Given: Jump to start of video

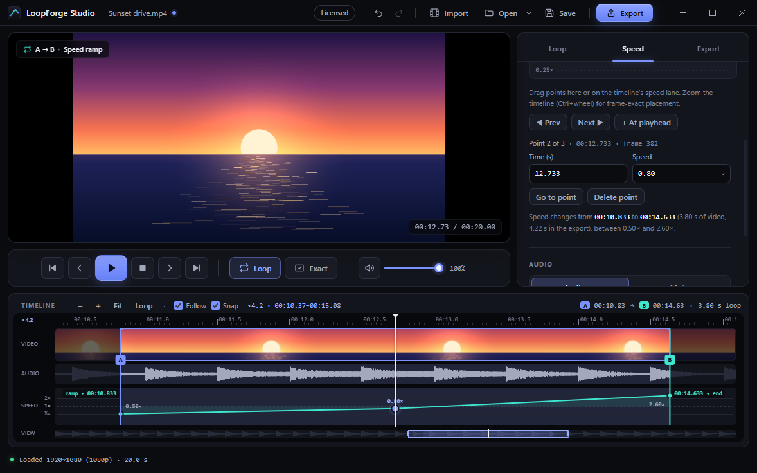Looking at the screenshot, I should coord(53,269).
